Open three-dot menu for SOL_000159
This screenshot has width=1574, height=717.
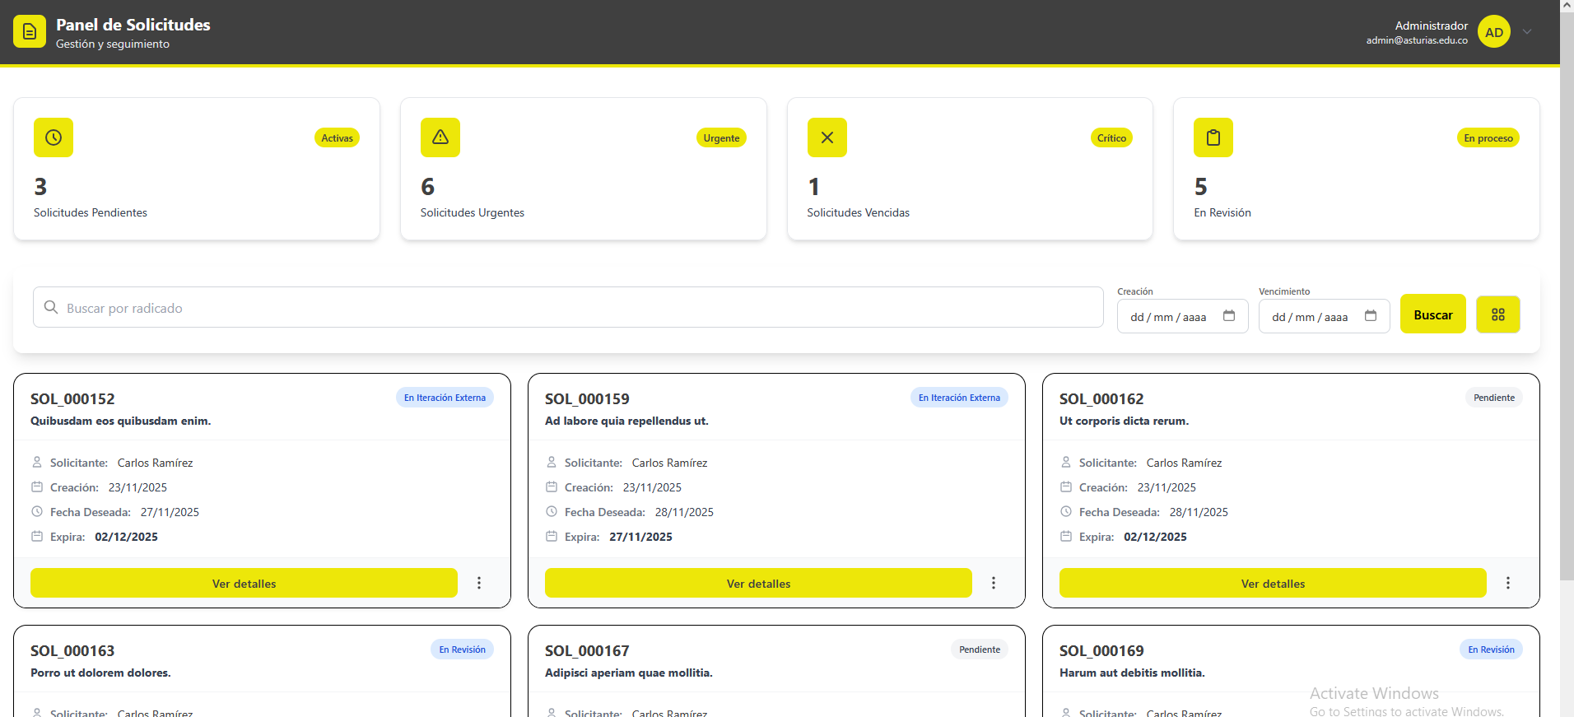[x=994, y=583]
